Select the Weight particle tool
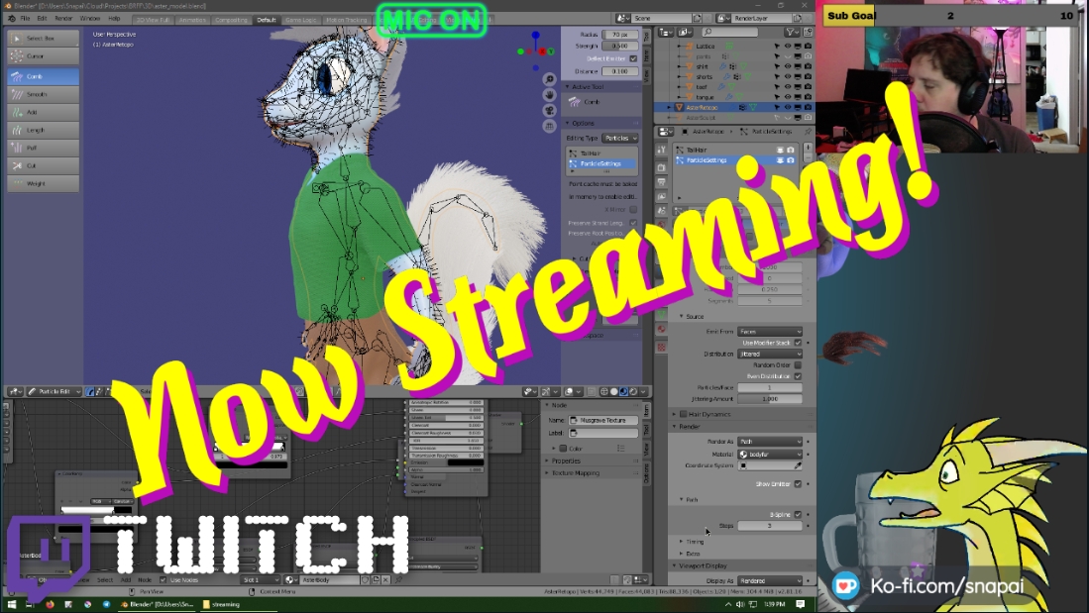The image size is (1089, 613). tap(43, 184)
